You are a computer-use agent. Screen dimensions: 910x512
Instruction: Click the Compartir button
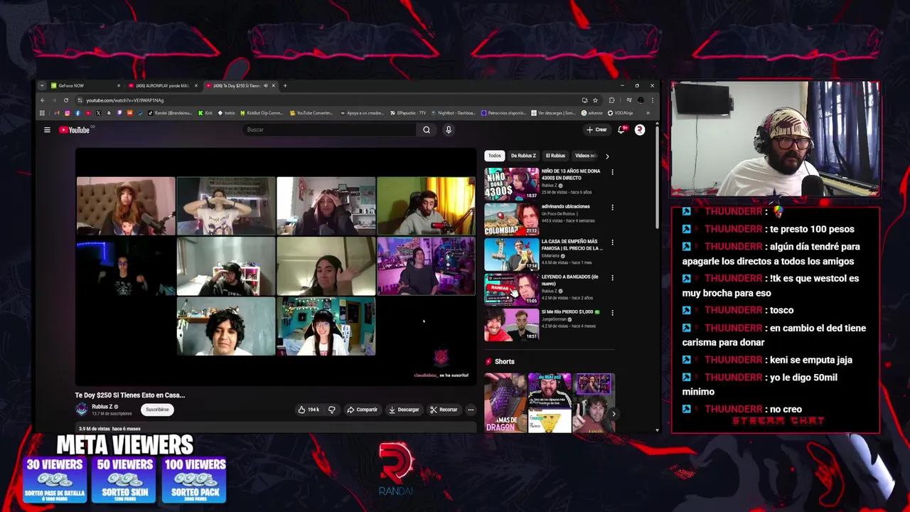tap(362, 410)
